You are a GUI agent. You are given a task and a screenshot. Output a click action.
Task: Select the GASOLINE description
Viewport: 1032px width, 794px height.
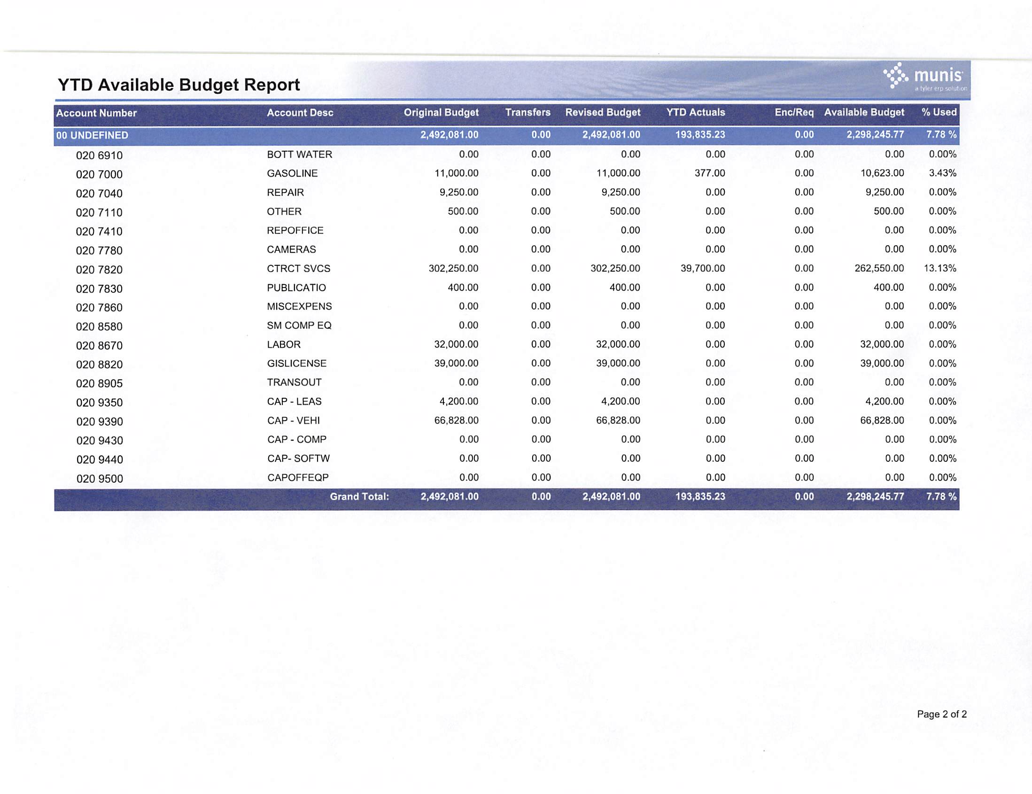click(293, 173)
